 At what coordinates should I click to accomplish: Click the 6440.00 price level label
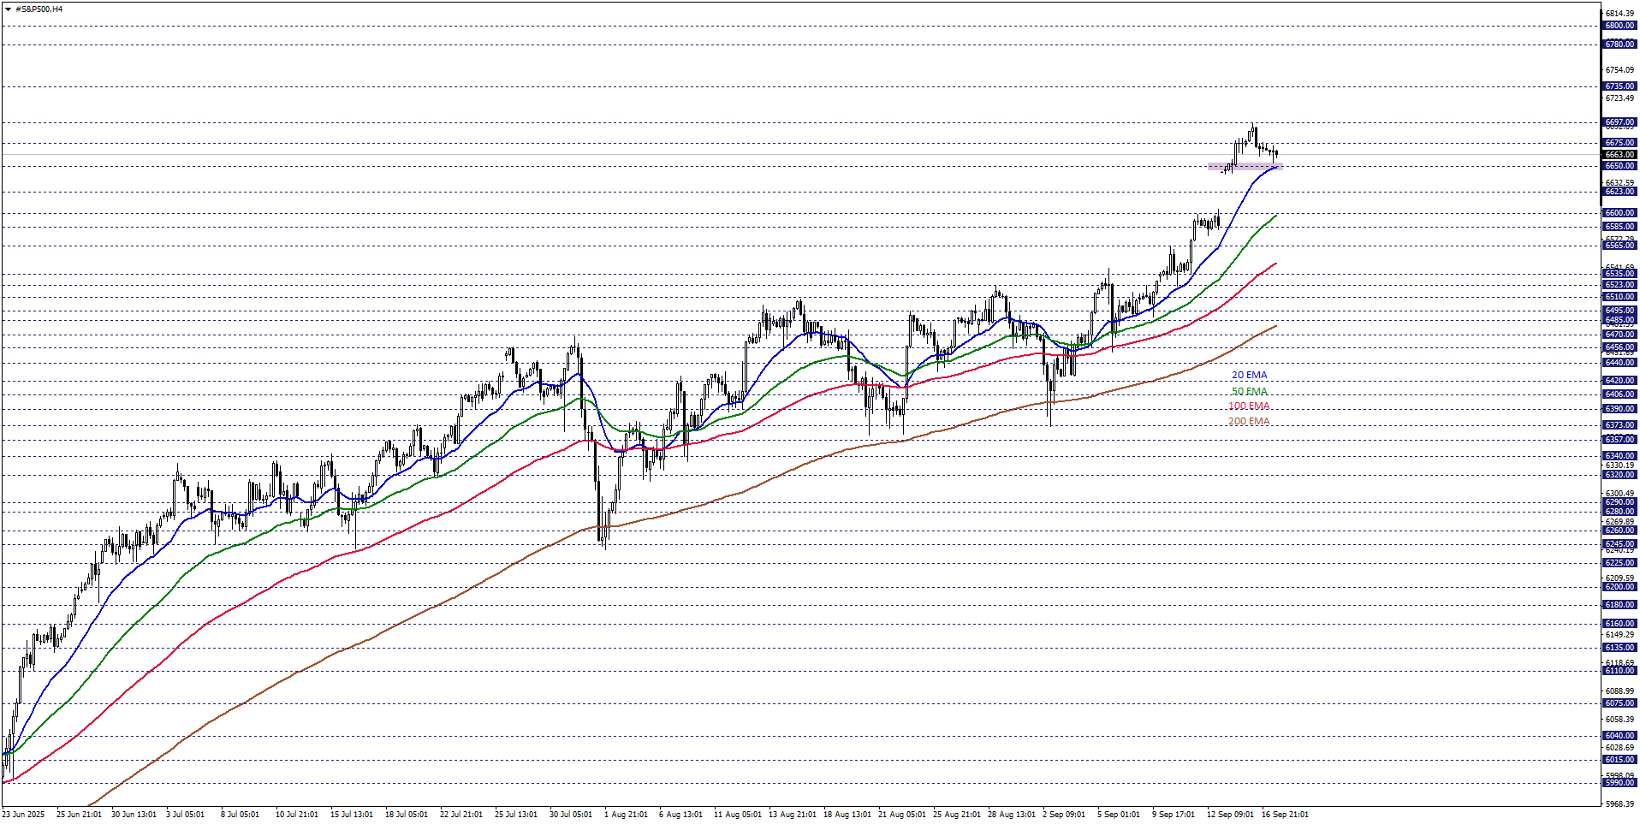(x=1619, y=363)
